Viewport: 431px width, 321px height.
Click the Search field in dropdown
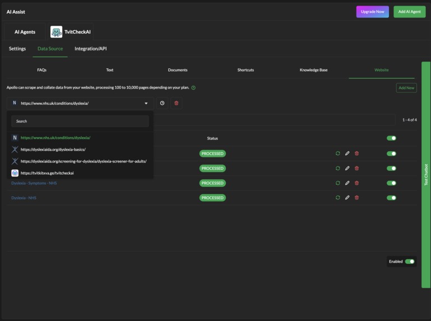80,121
